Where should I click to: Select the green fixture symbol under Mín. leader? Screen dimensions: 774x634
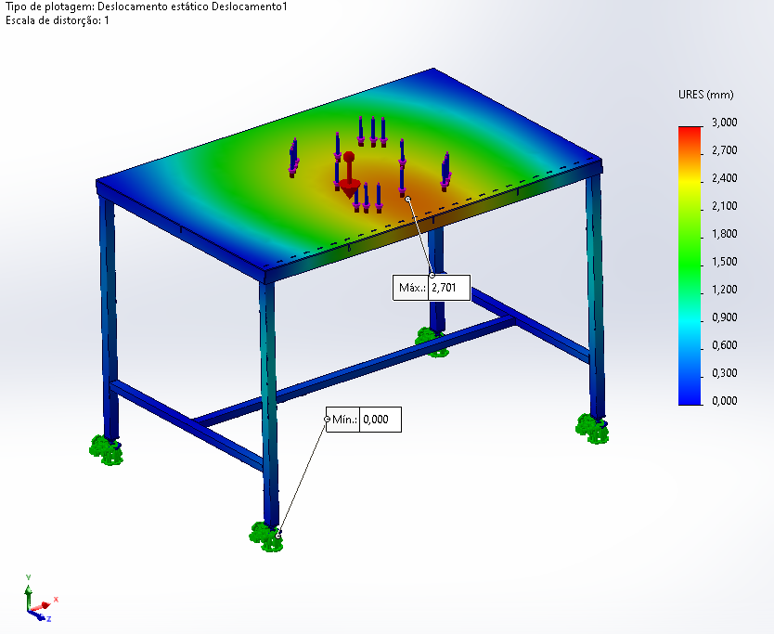coord(266,537)
